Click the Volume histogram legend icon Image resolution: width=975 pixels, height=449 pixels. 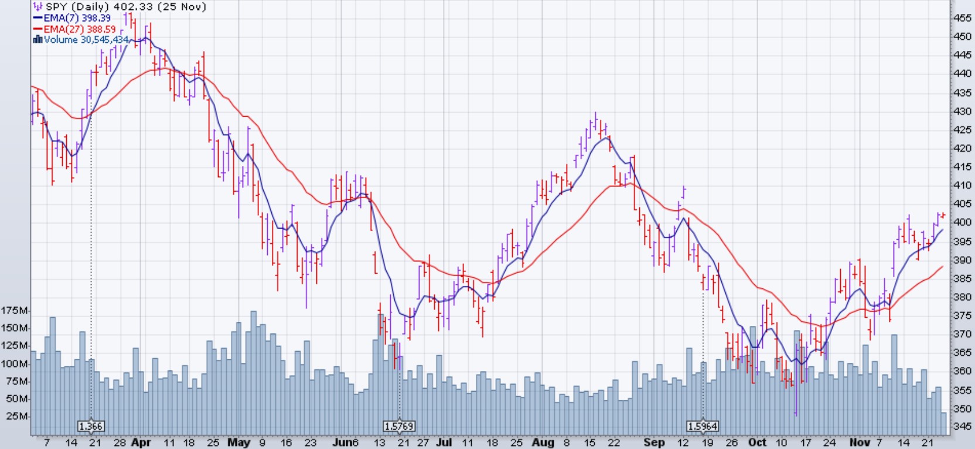pyautogui.click(x=37, y=40)
